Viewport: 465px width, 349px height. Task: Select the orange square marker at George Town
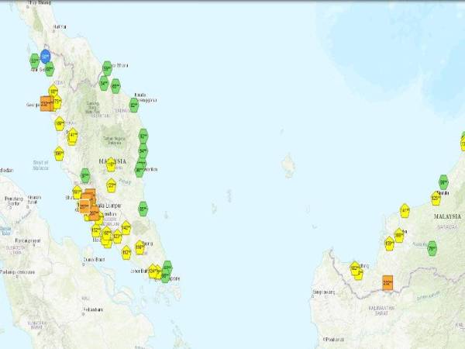tap(46, 103)
